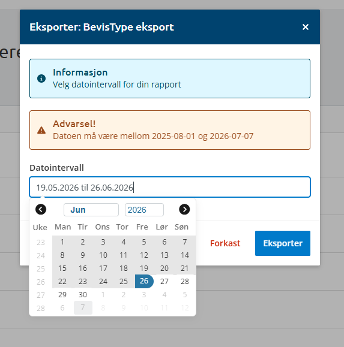Viewport: 344px width, 347px height.
Task: Select 1 June in the calendar
Action: coord(62,242)
